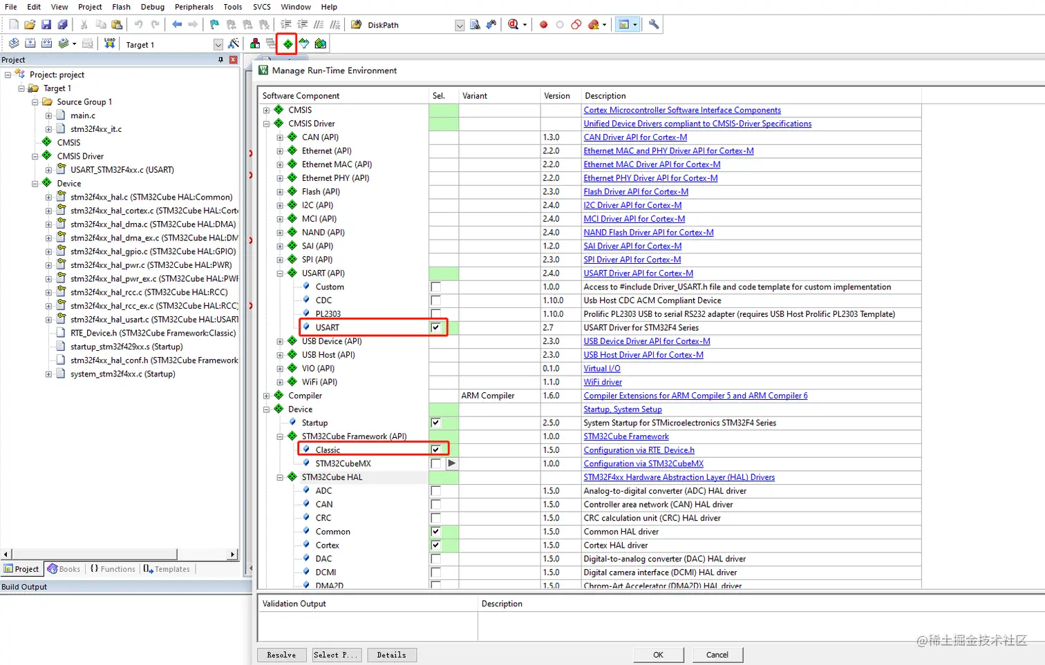Enable the ADC HAL driver checkbox
Screen dimensions: 1045x665
pyautogui.click(x=435, y=491)
